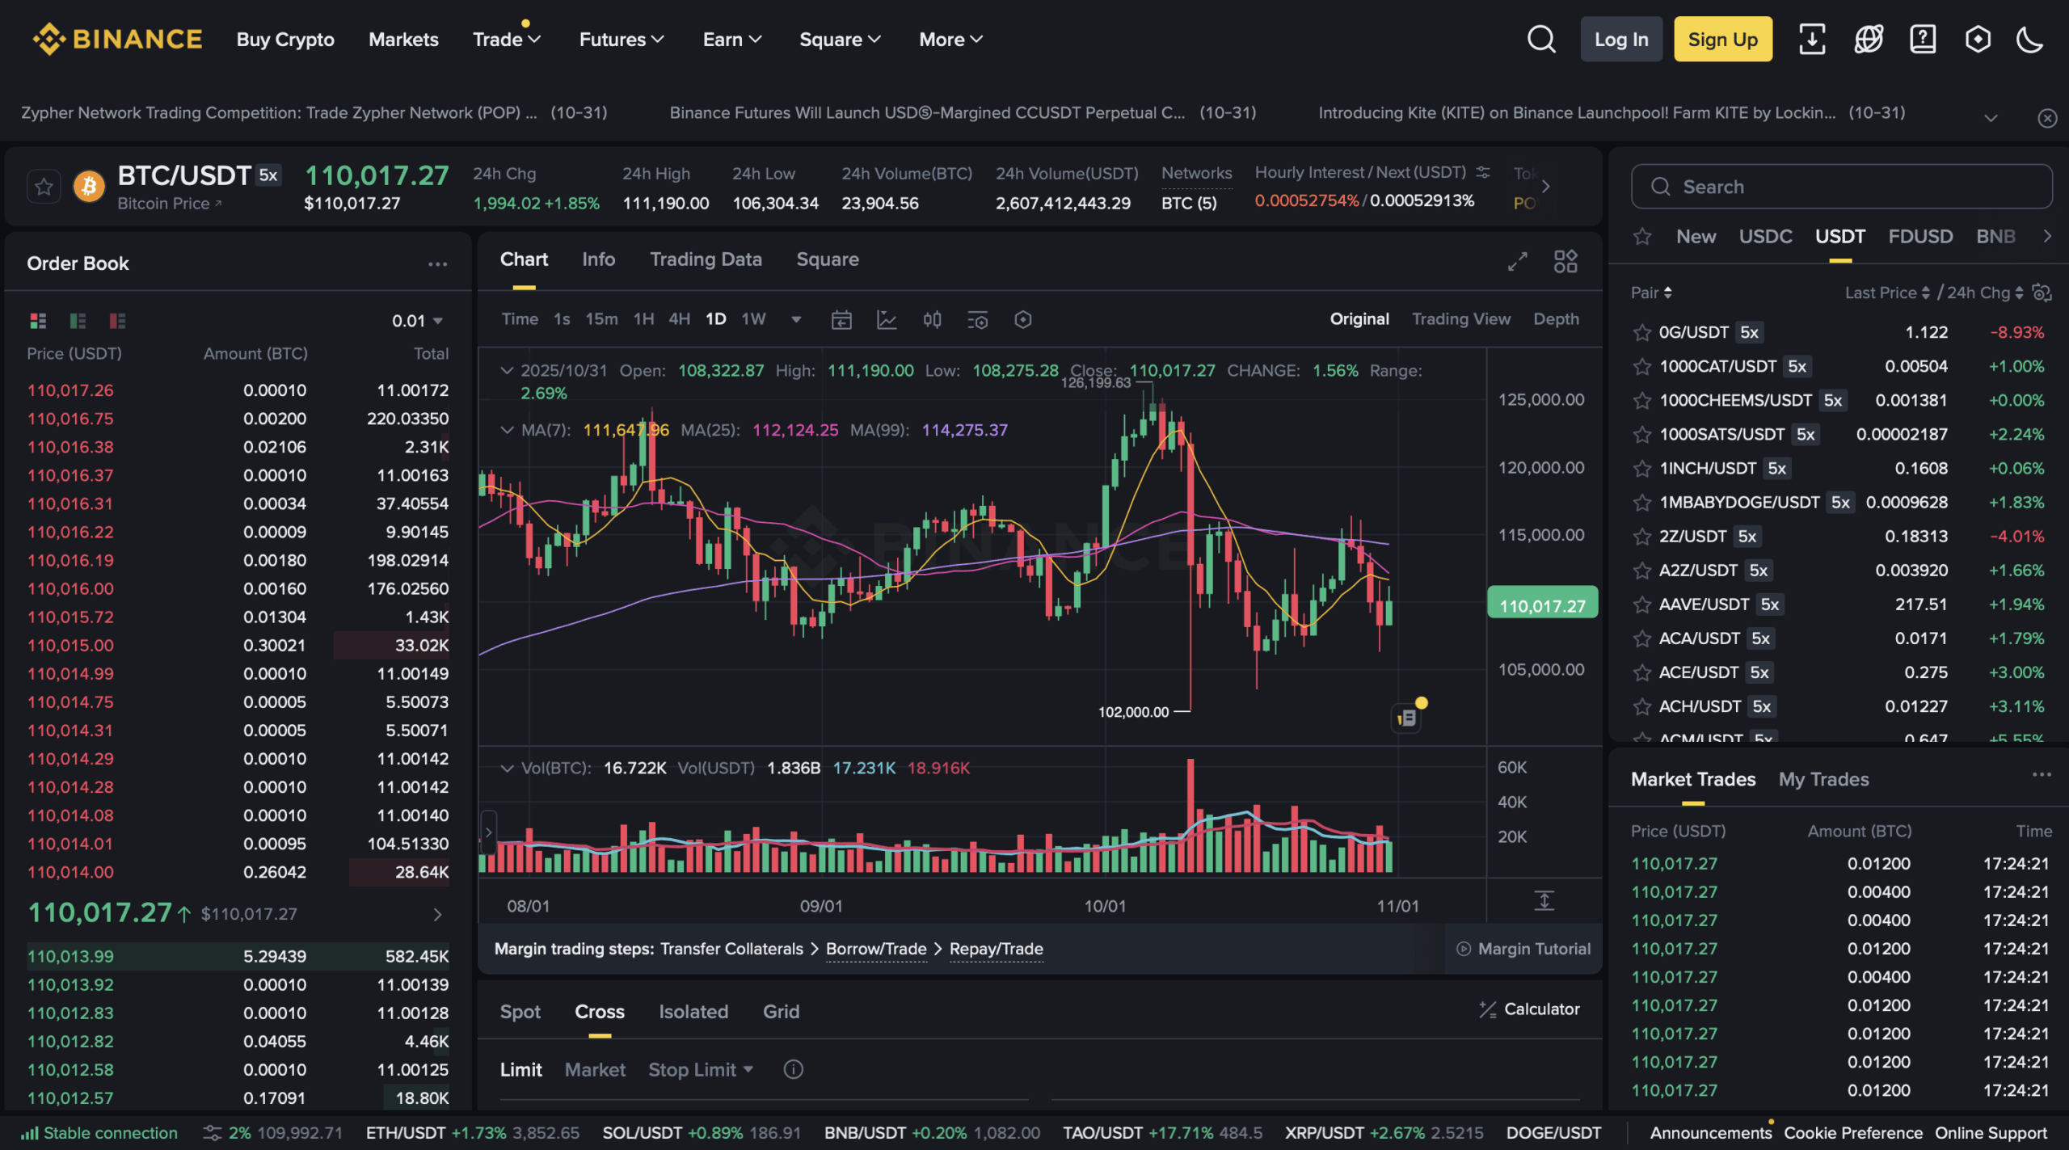Switch to the Grid trading tab
Image resolution: width=2069 pixels, height=1150 pixels.
pyautogui.click(x=781, y=1012)
